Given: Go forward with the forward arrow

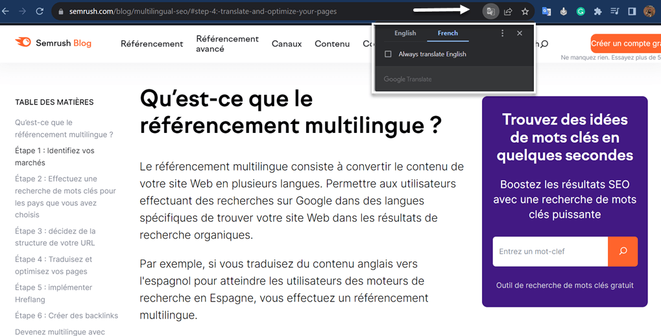Looking at the screenshot, I should (22, 12).
